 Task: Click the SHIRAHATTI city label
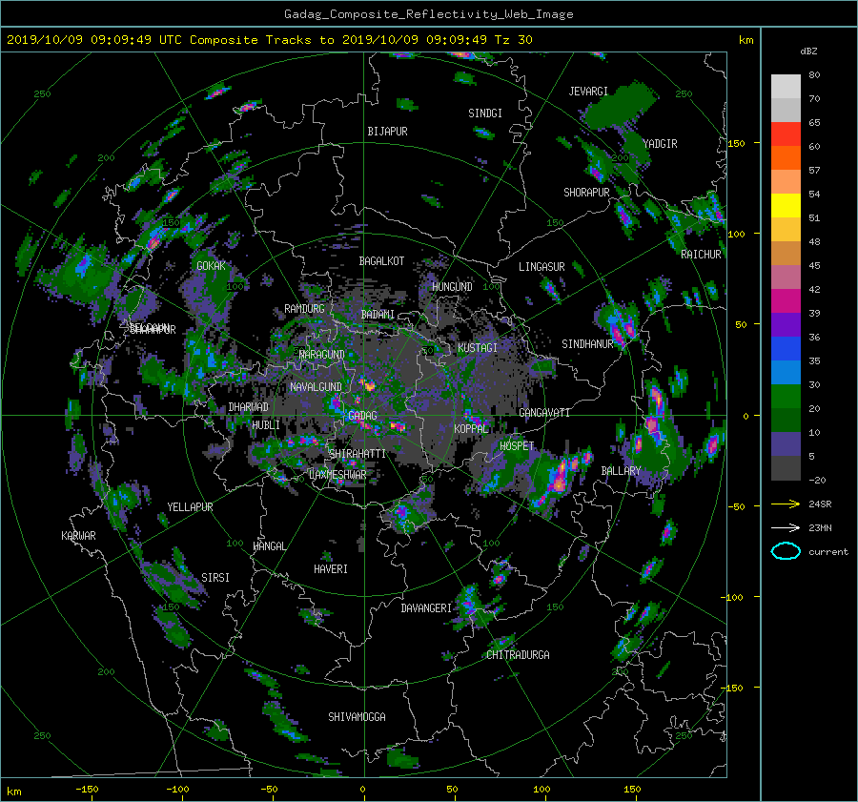[x=357, y=454]
